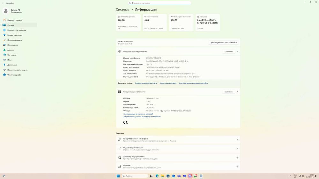Open Допълнителни системни настройки link
Screen dimensions: 319x179
coord(193,83)
